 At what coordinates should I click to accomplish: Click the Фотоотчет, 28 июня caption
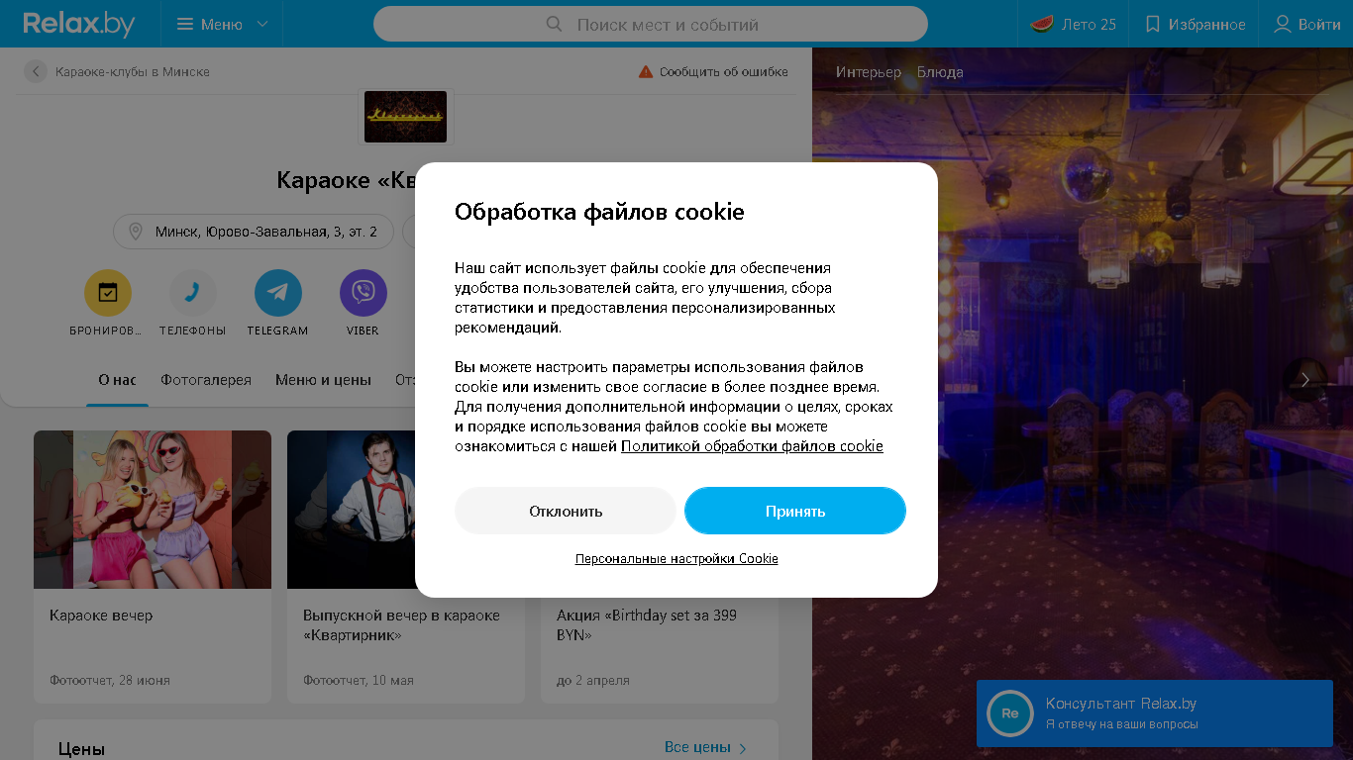pyautogui.click(x=110, y=681)
